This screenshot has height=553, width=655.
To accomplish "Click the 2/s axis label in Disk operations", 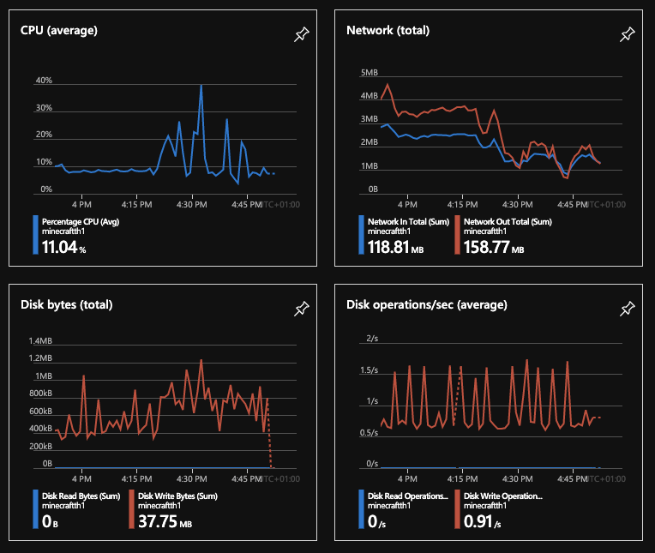I will pyautogui.click(x=372, y=339).
